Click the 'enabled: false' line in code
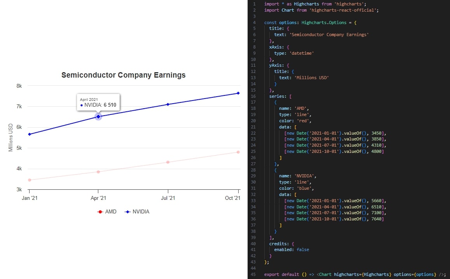 291,250
